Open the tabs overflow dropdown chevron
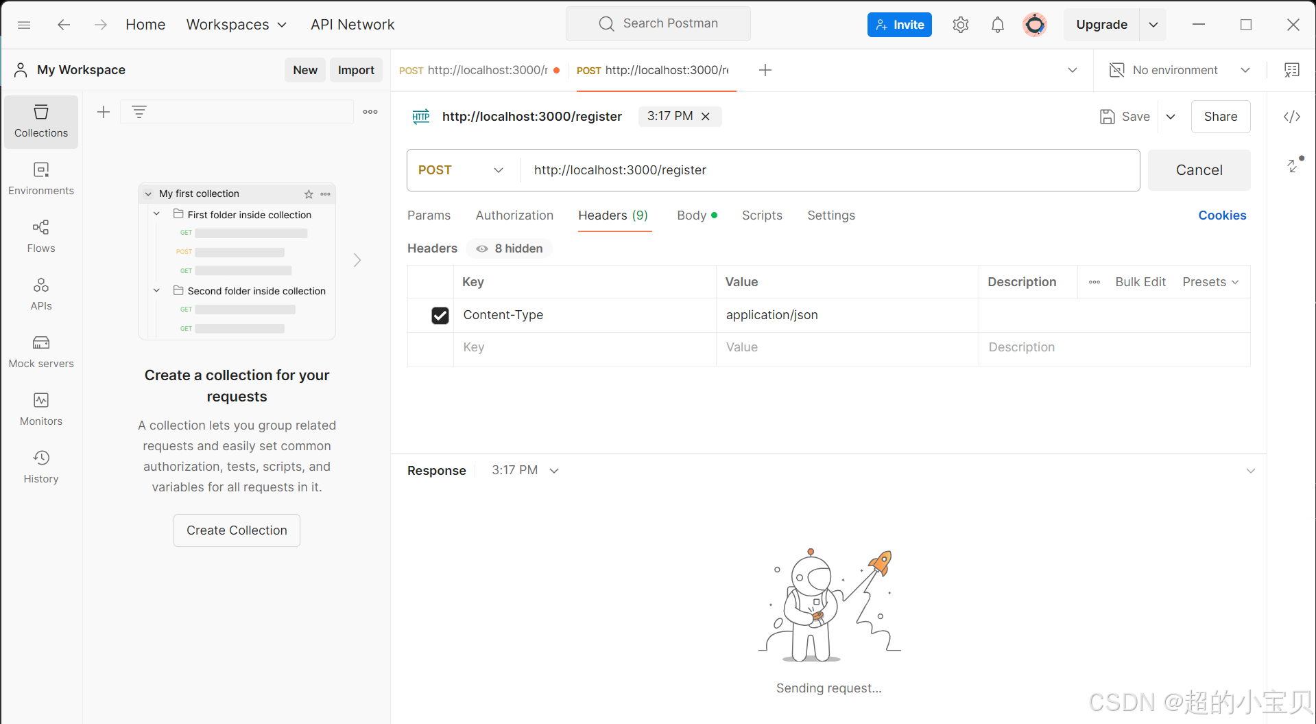This screenshot has width=1316, height=724. (x=1073, y=70)
